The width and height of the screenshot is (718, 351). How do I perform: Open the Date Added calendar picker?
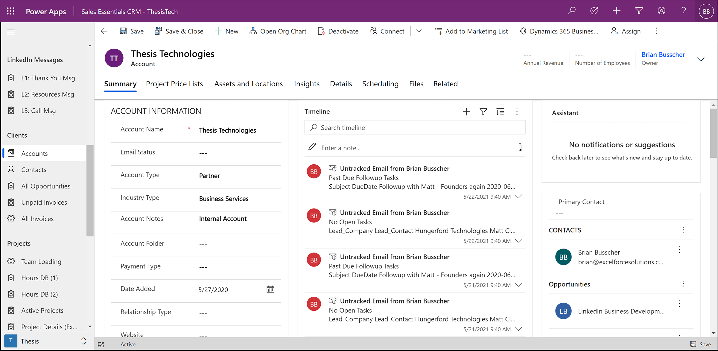pyautogui.click(x=270, y=289)
